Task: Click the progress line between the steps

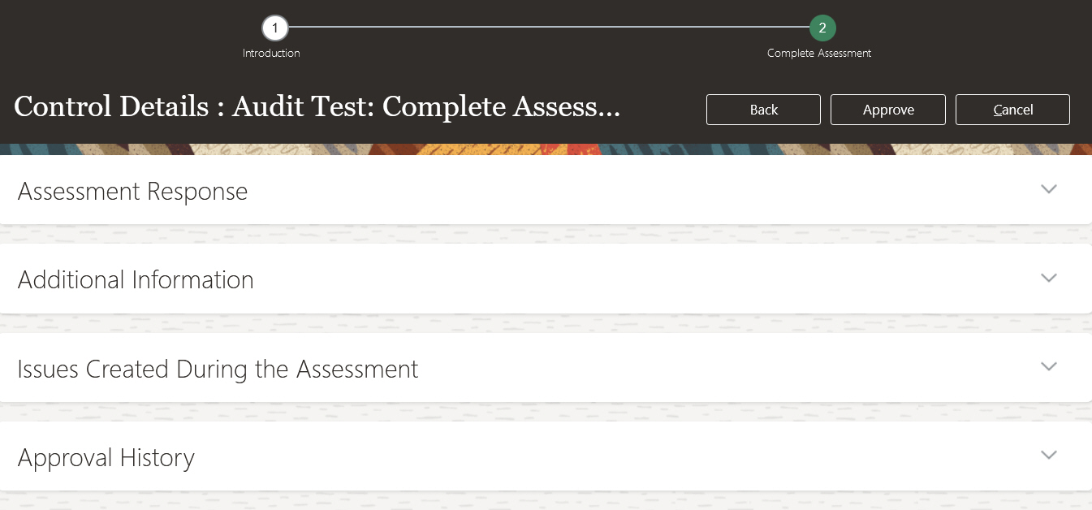Action: [548, 28]
